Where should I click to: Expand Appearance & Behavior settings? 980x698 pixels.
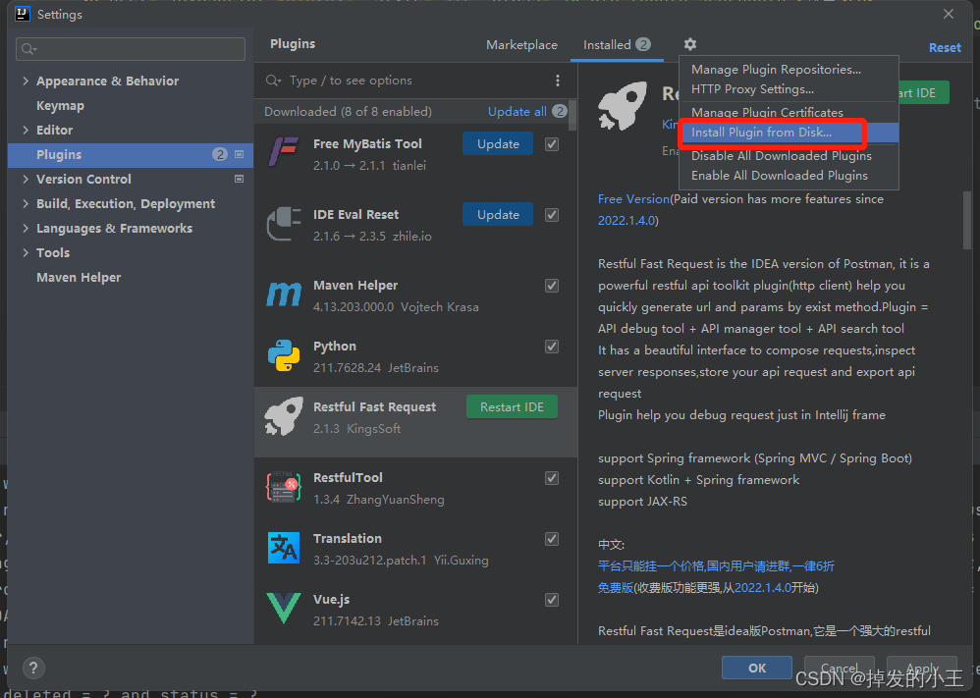click(26, 81)
